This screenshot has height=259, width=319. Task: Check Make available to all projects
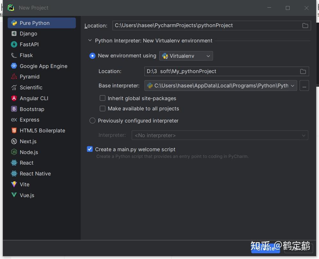coord(102,109)
